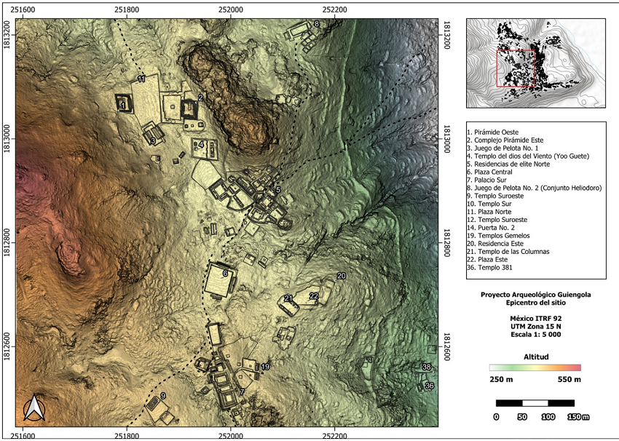Select marker 7 at Palacio Sur

[x=242, y=392]
